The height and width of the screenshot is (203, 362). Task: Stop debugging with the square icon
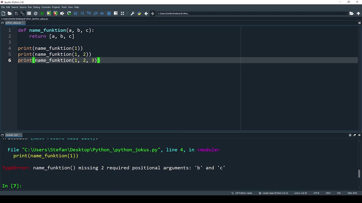point(109,13)
